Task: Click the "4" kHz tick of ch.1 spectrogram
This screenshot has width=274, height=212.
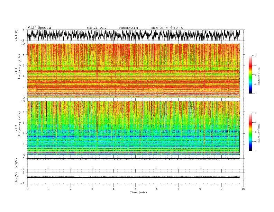Action: tap(24, 76)
